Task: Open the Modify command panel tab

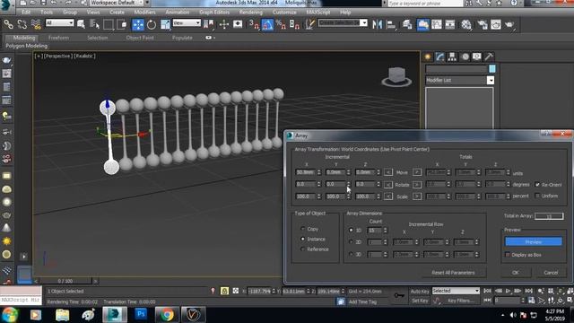Action: click(x=439, y=57)
